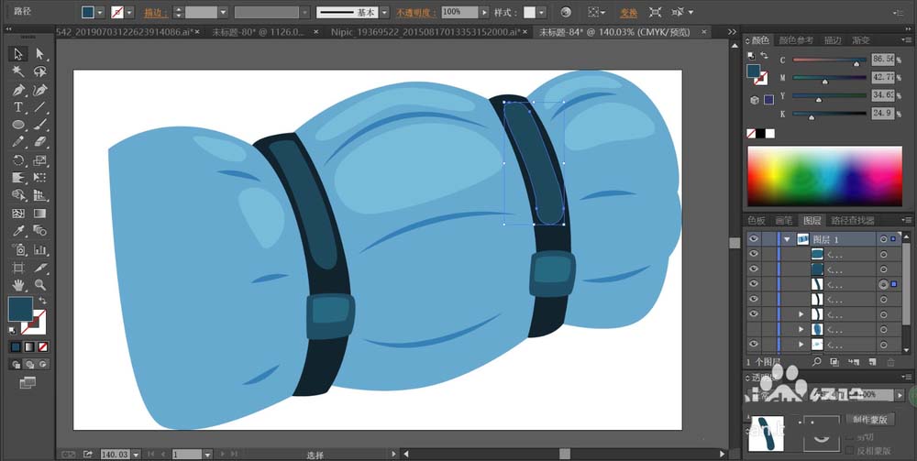This screenshot has height=461, width=917.
Task: Open opacity 100% arrow in control bar
Action: (x=483, y=12)
